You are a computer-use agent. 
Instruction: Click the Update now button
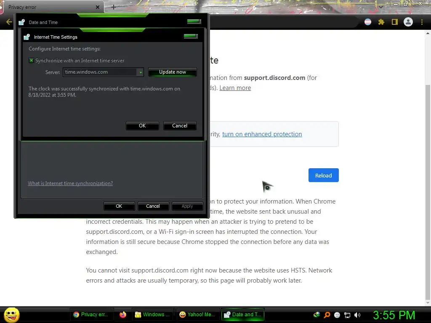[x=172, y=72]
